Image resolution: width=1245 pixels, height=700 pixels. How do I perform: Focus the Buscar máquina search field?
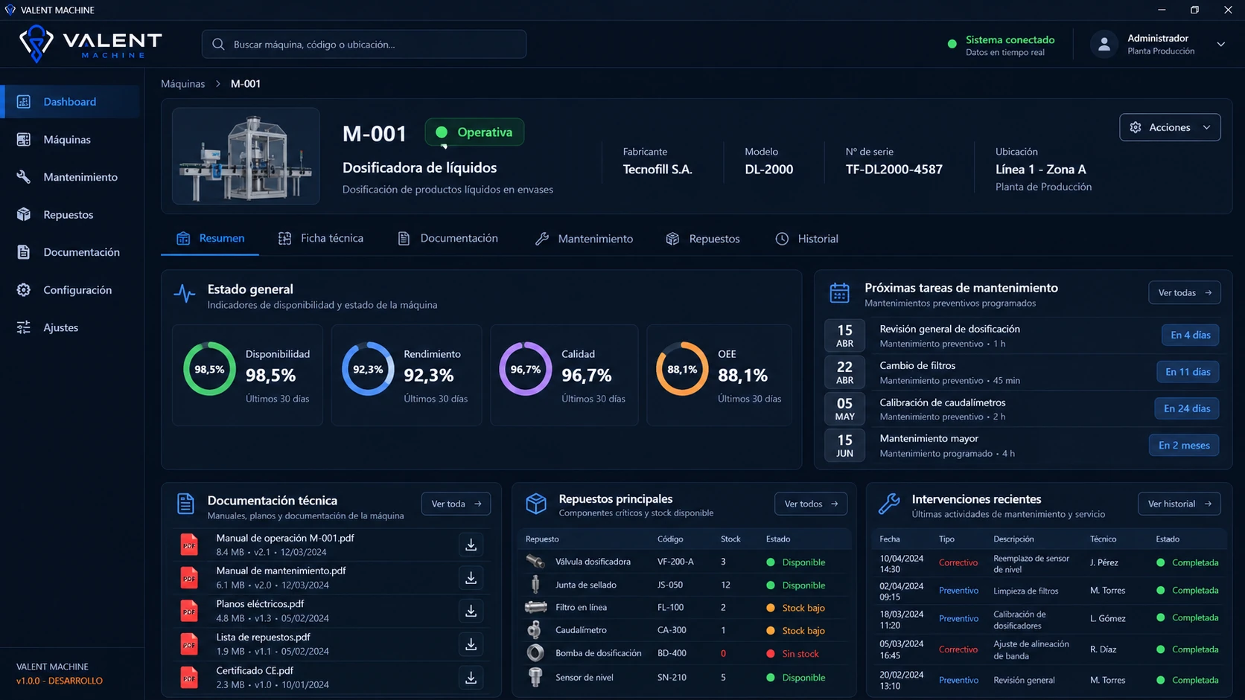[x=364, y=44]
